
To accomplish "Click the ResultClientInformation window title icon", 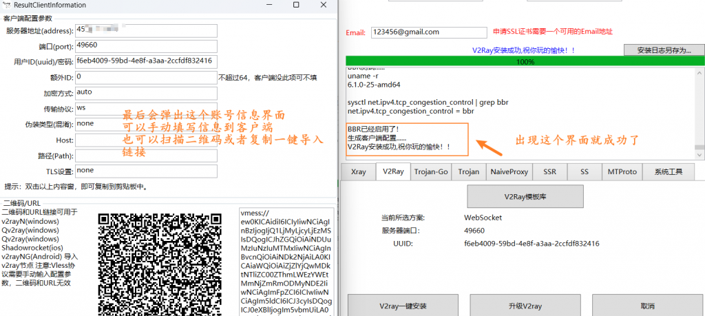I will coord(7,5).
